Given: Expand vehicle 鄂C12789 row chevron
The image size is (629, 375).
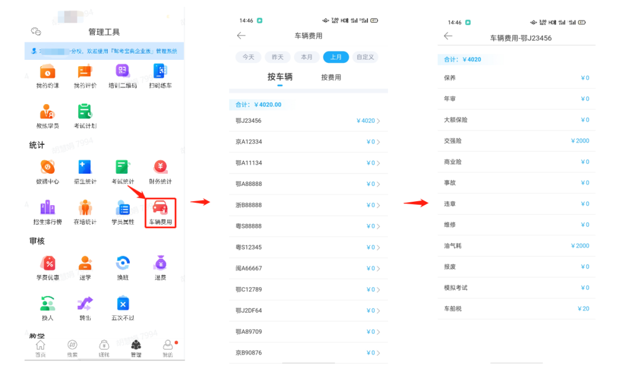Looking at the screenshot, I should click(x=379, y=290).
